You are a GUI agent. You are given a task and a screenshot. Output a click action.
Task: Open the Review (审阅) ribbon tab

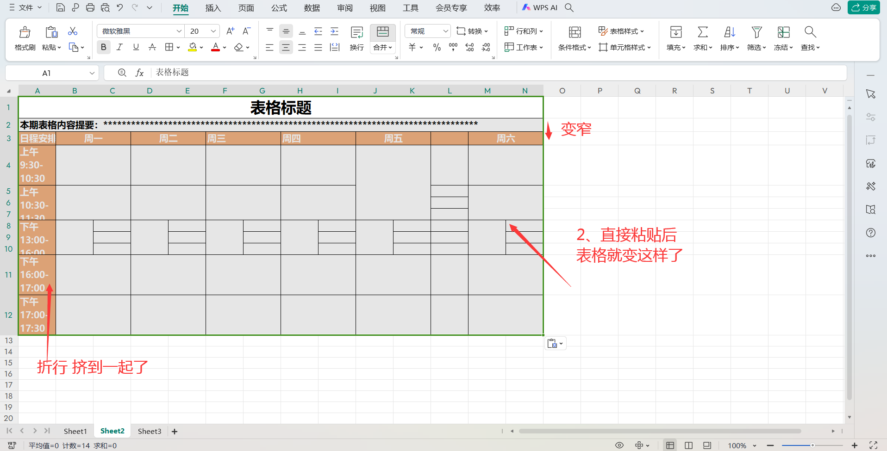click(345, 8)
